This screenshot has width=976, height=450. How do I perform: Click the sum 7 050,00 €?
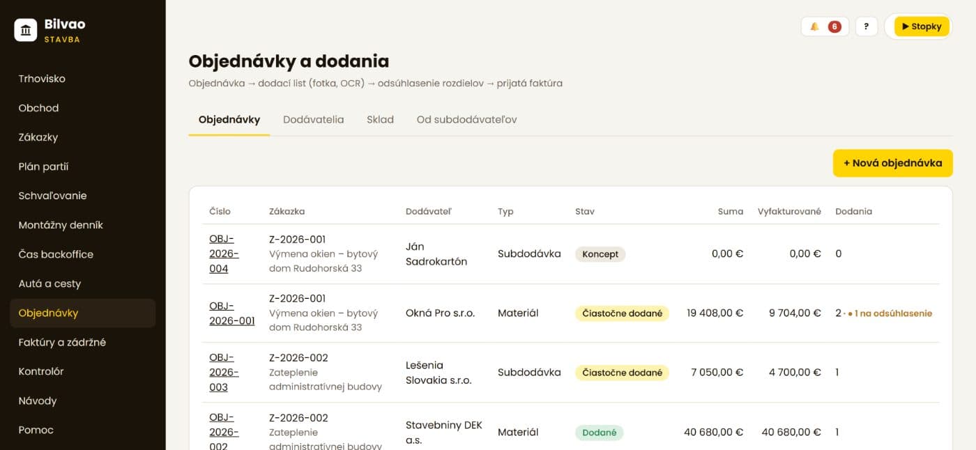(x=717, y=373)
